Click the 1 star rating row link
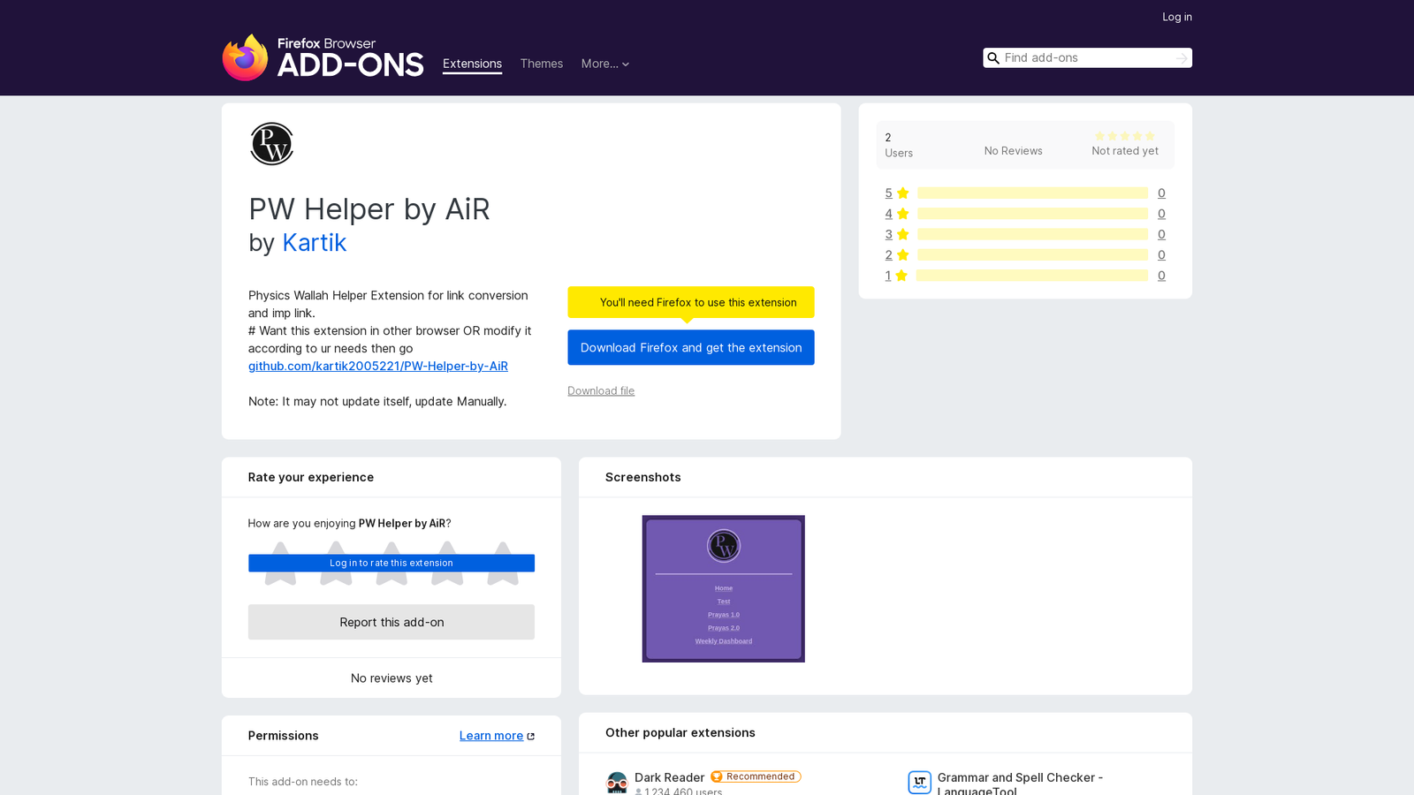Screen dimensions: 1414x795 coord(896,276)
